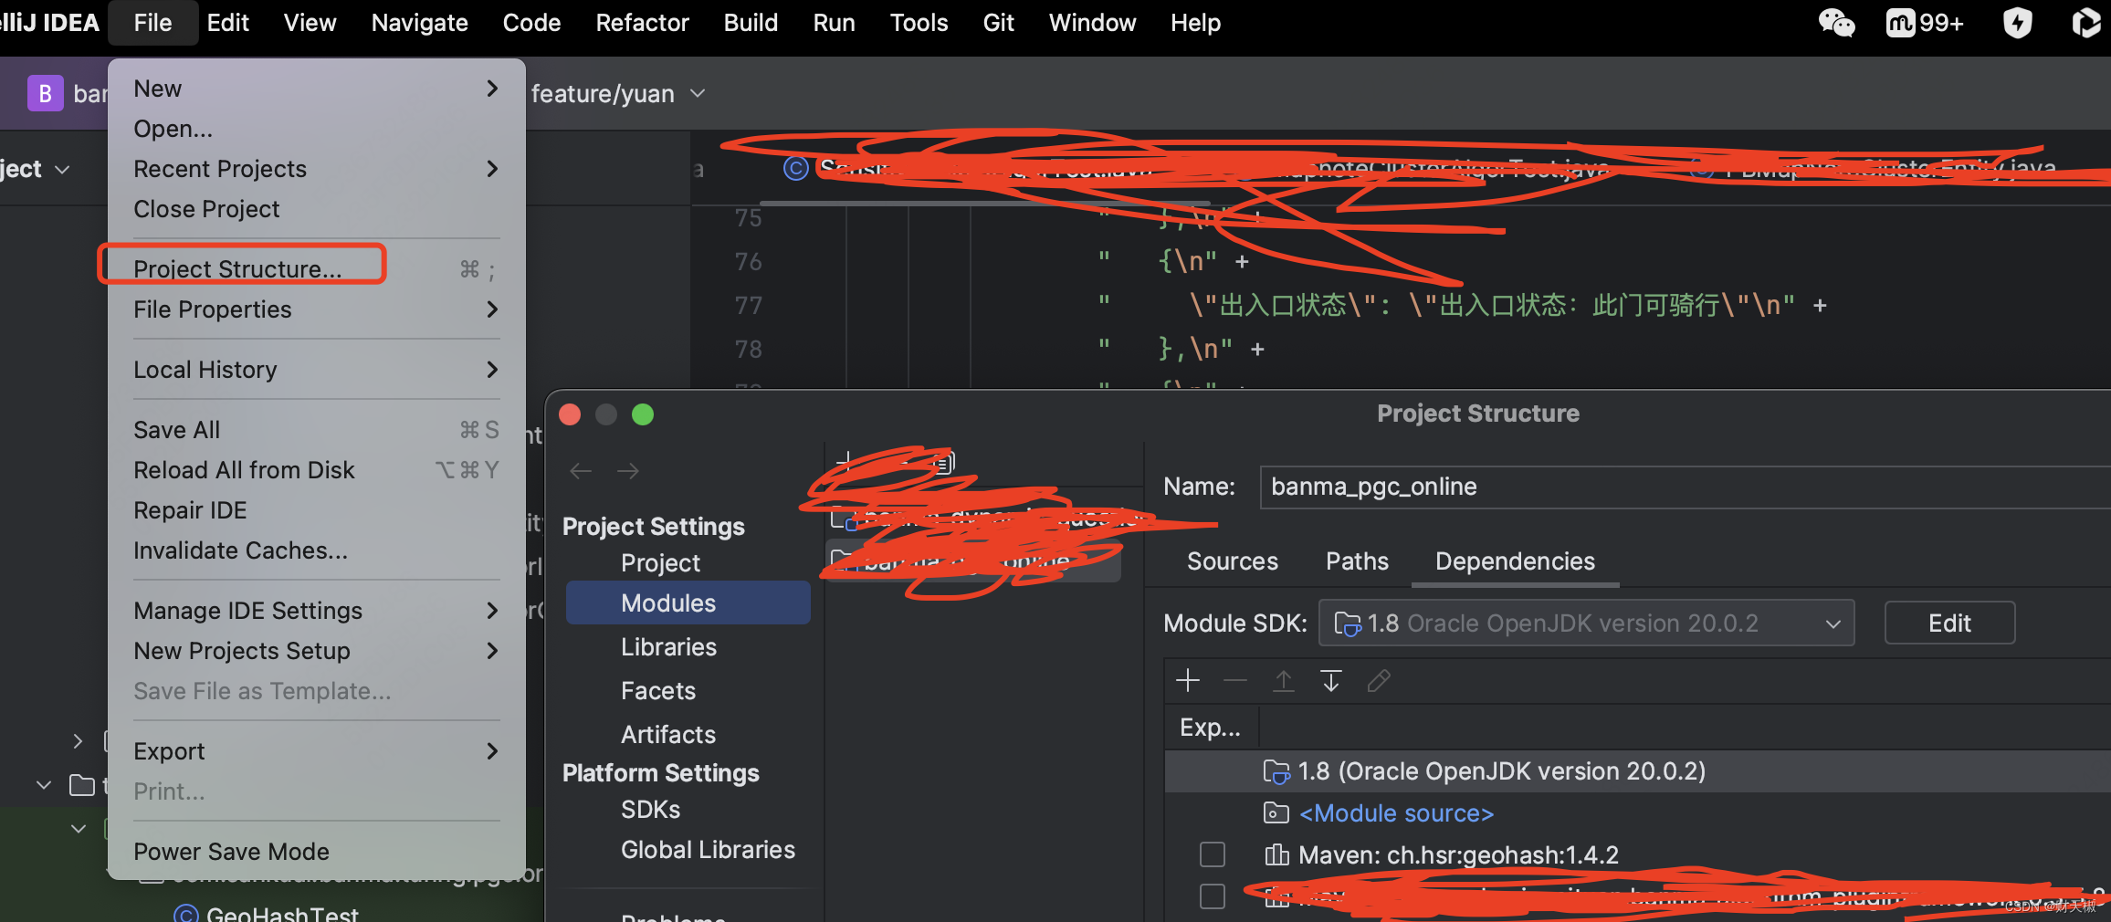Switch to the Sources tab
Viewport: 2111px width, 922px height.
point(1232,561)
